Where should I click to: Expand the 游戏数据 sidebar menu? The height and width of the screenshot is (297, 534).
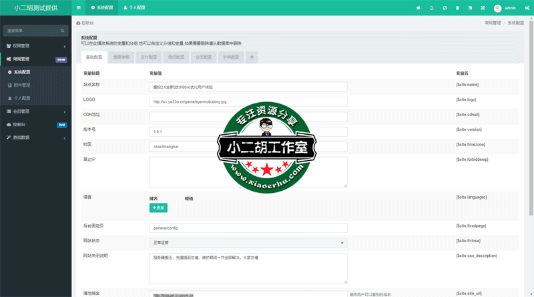[35, 137]
